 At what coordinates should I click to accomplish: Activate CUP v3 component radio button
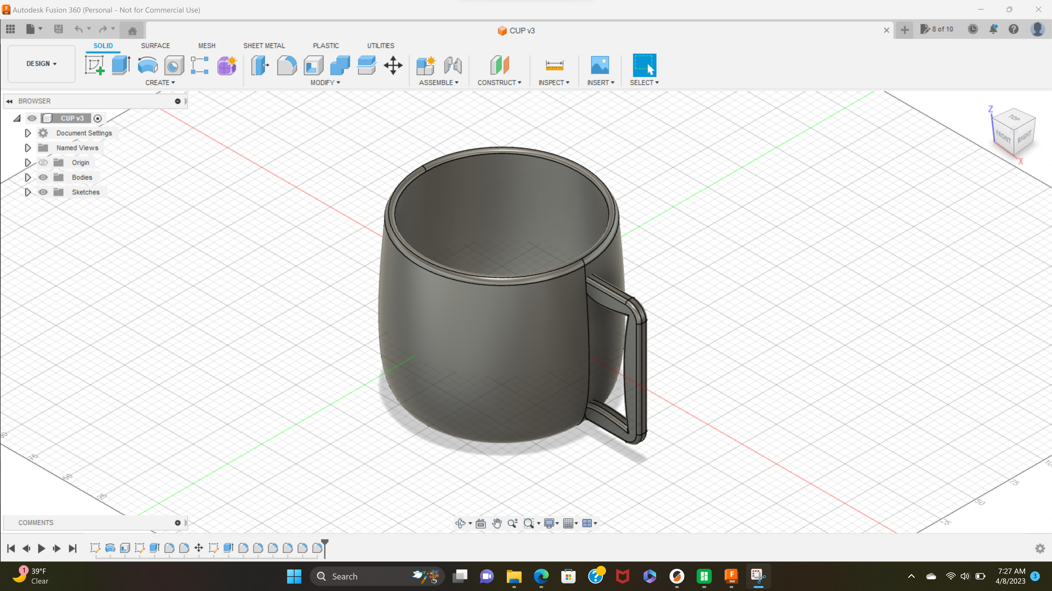point(98,118)
